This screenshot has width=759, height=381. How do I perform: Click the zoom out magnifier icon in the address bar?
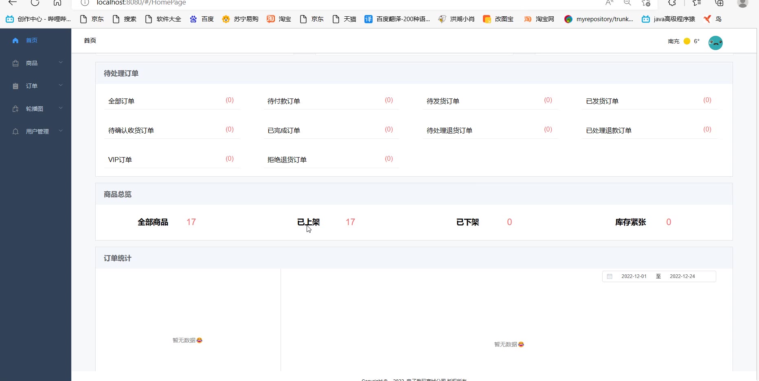pyautogui.click(x=627, y=3)
